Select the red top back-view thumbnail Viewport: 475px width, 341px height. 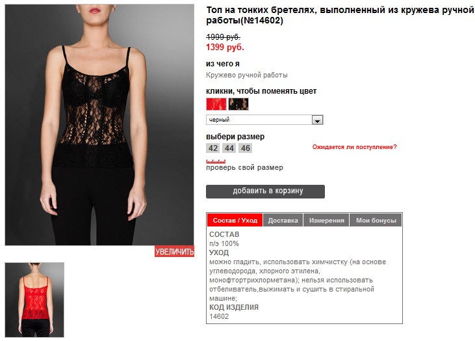34,300
